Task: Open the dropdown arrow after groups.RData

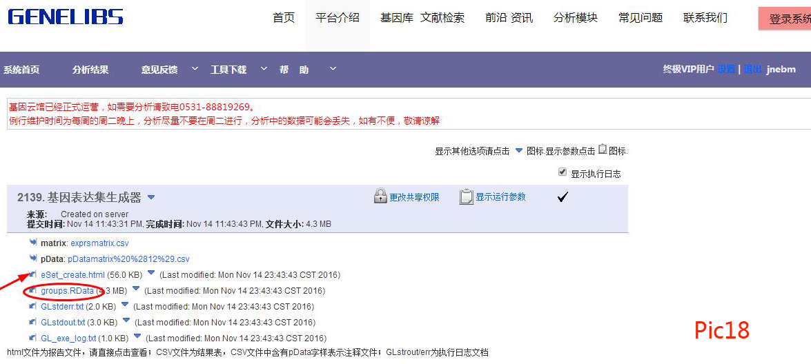Action: point(136,290)
